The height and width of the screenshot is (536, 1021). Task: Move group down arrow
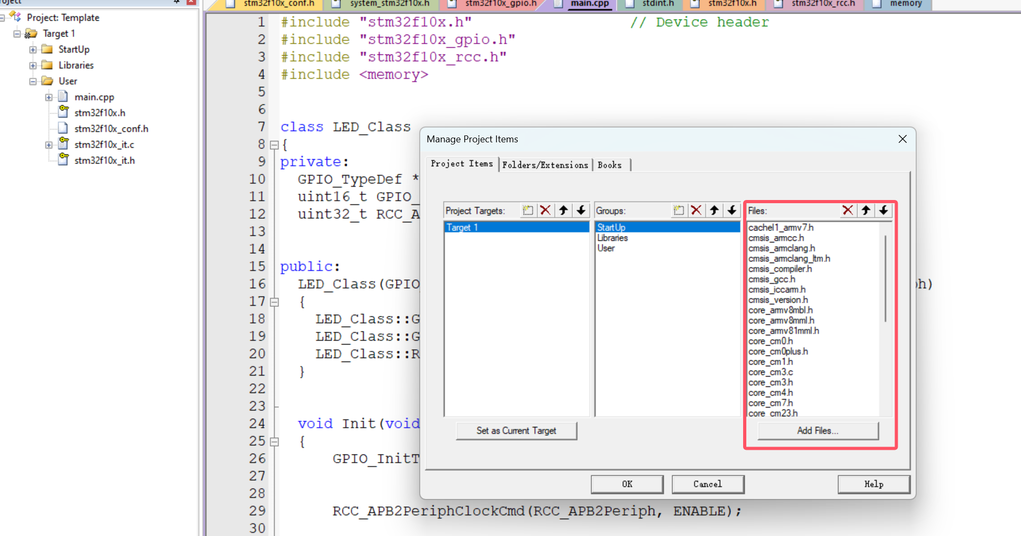(x=732, y=211)
